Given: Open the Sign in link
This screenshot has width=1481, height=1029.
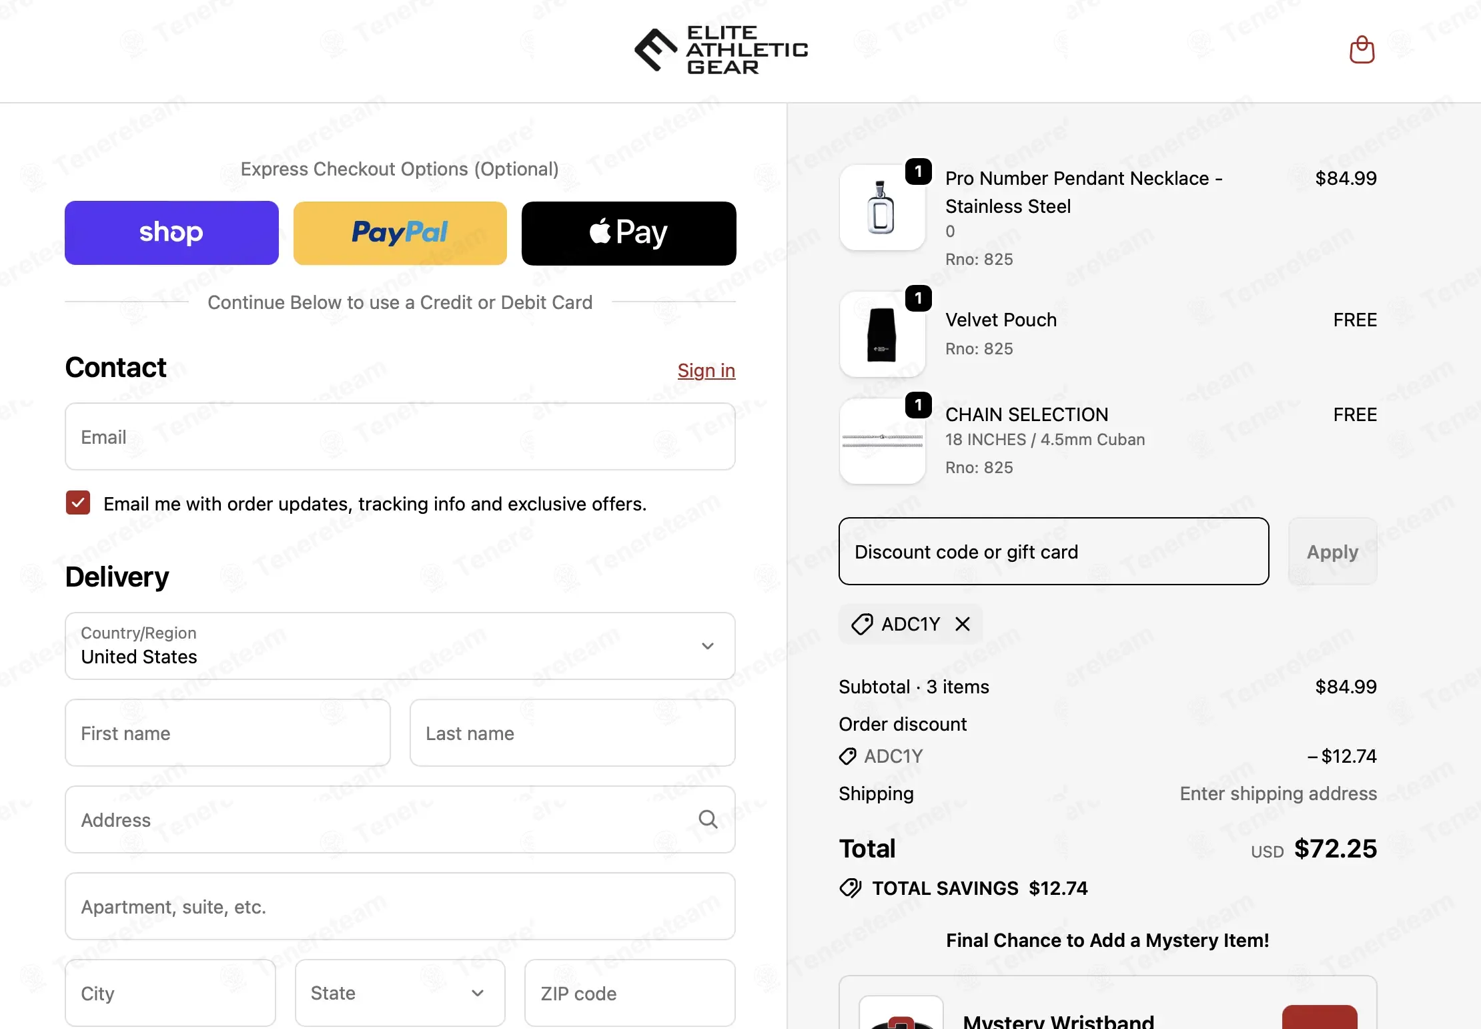Looking at the screenshot, I should 706,370.
